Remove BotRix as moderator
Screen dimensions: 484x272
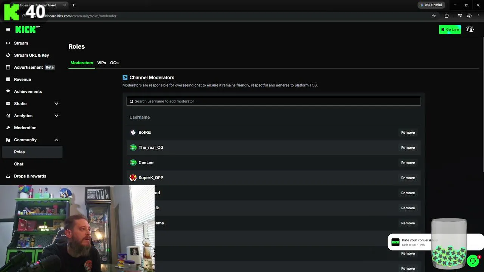408,132
